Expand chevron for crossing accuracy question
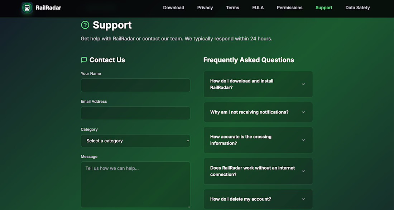 (303, 140)
